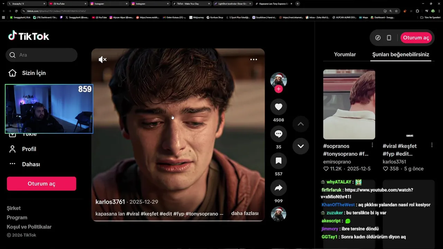Save the video with the bookmark icon
The width and height of the screenshot is (443, 249).
pyautogui.click(x=279, y=161)
